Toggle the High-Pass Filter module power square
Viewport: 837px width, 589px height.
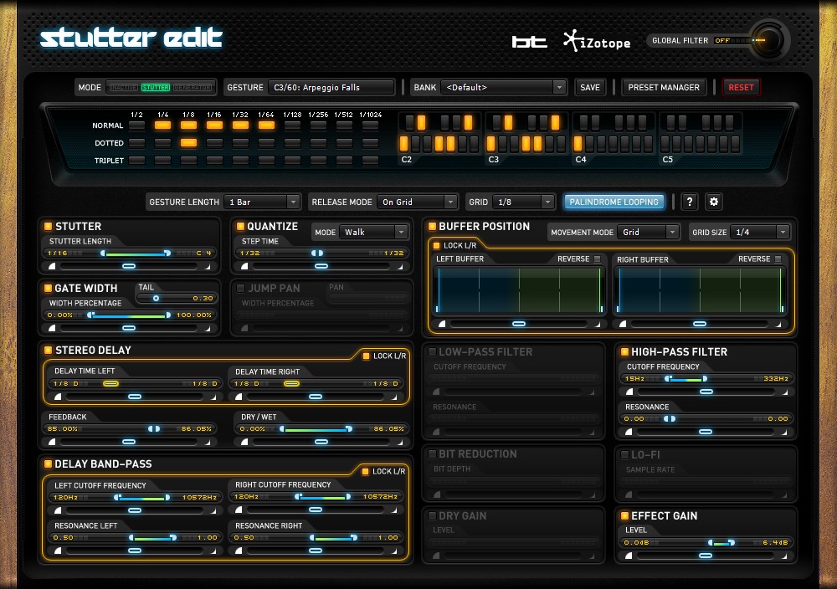pos(624,351)
